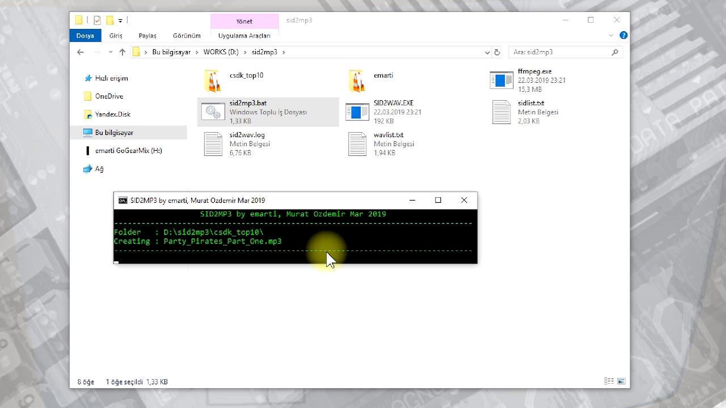Open the Dosya menu
Screen dimensions: 726x408
[85, 35]
